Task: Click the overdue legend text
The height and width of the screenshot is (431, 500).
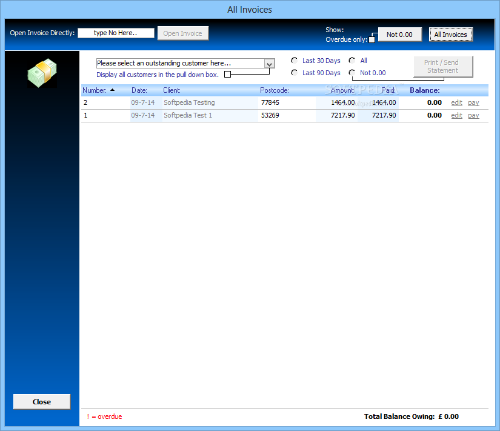Action: click(x=105, y=416)
